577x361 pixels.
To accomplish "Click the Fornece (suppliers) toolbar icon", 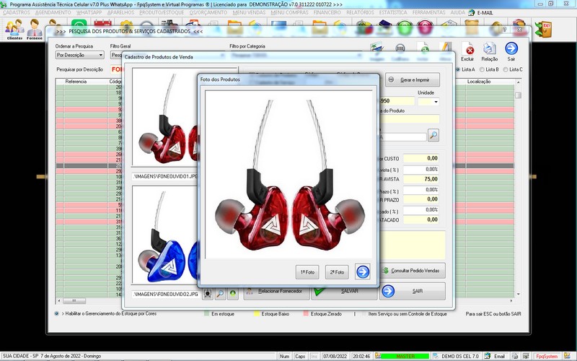I will click(34, 29).
